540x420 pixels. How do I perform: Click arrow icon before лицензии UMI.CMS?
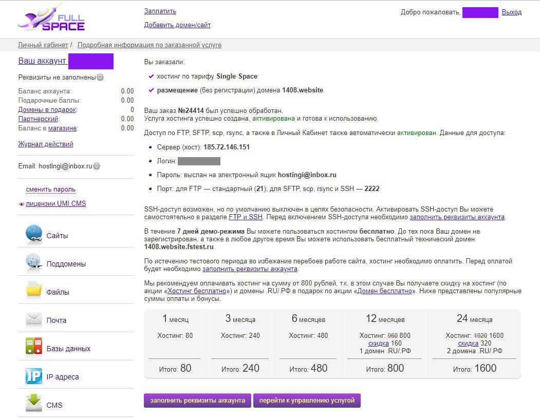click(22, 204)
